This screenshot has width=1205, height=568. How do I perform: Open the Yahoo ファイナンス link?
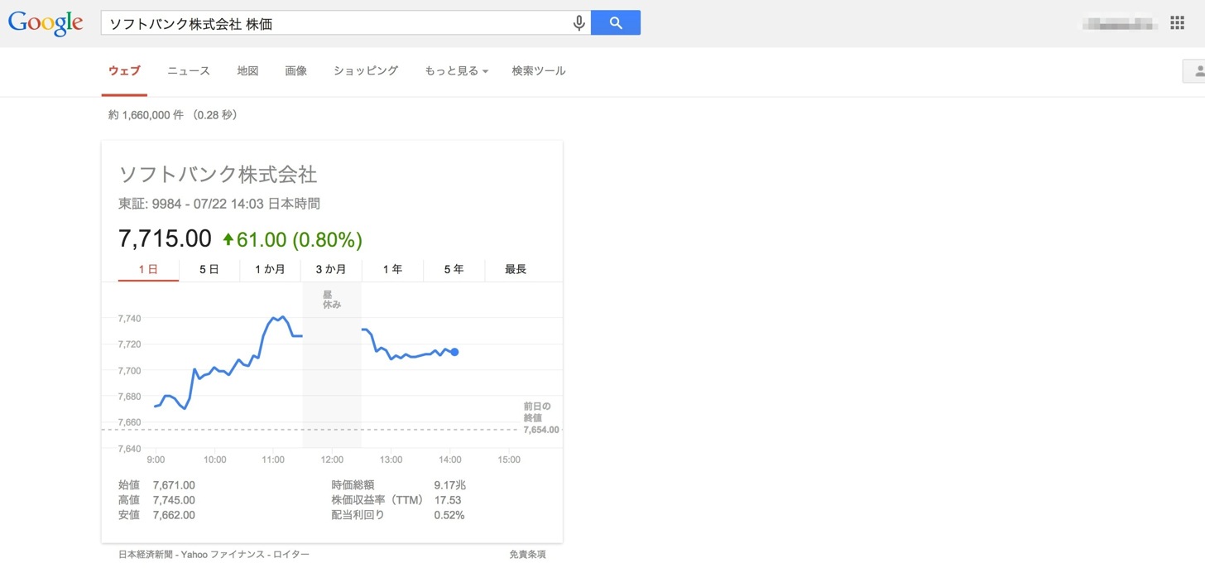click(x=221, y=555)
